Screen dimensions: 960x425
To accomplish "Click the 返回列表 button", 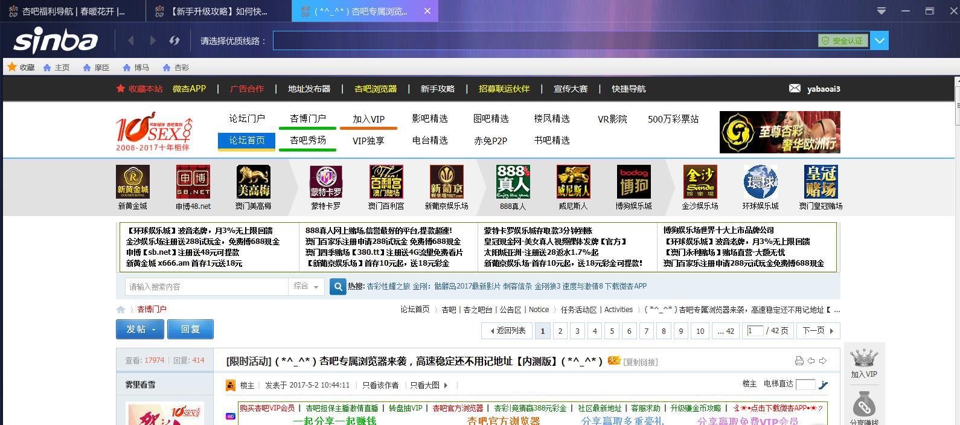I will coord(507,331).
